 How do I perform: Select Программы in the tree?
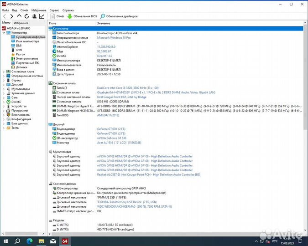(x=17, y=110)
